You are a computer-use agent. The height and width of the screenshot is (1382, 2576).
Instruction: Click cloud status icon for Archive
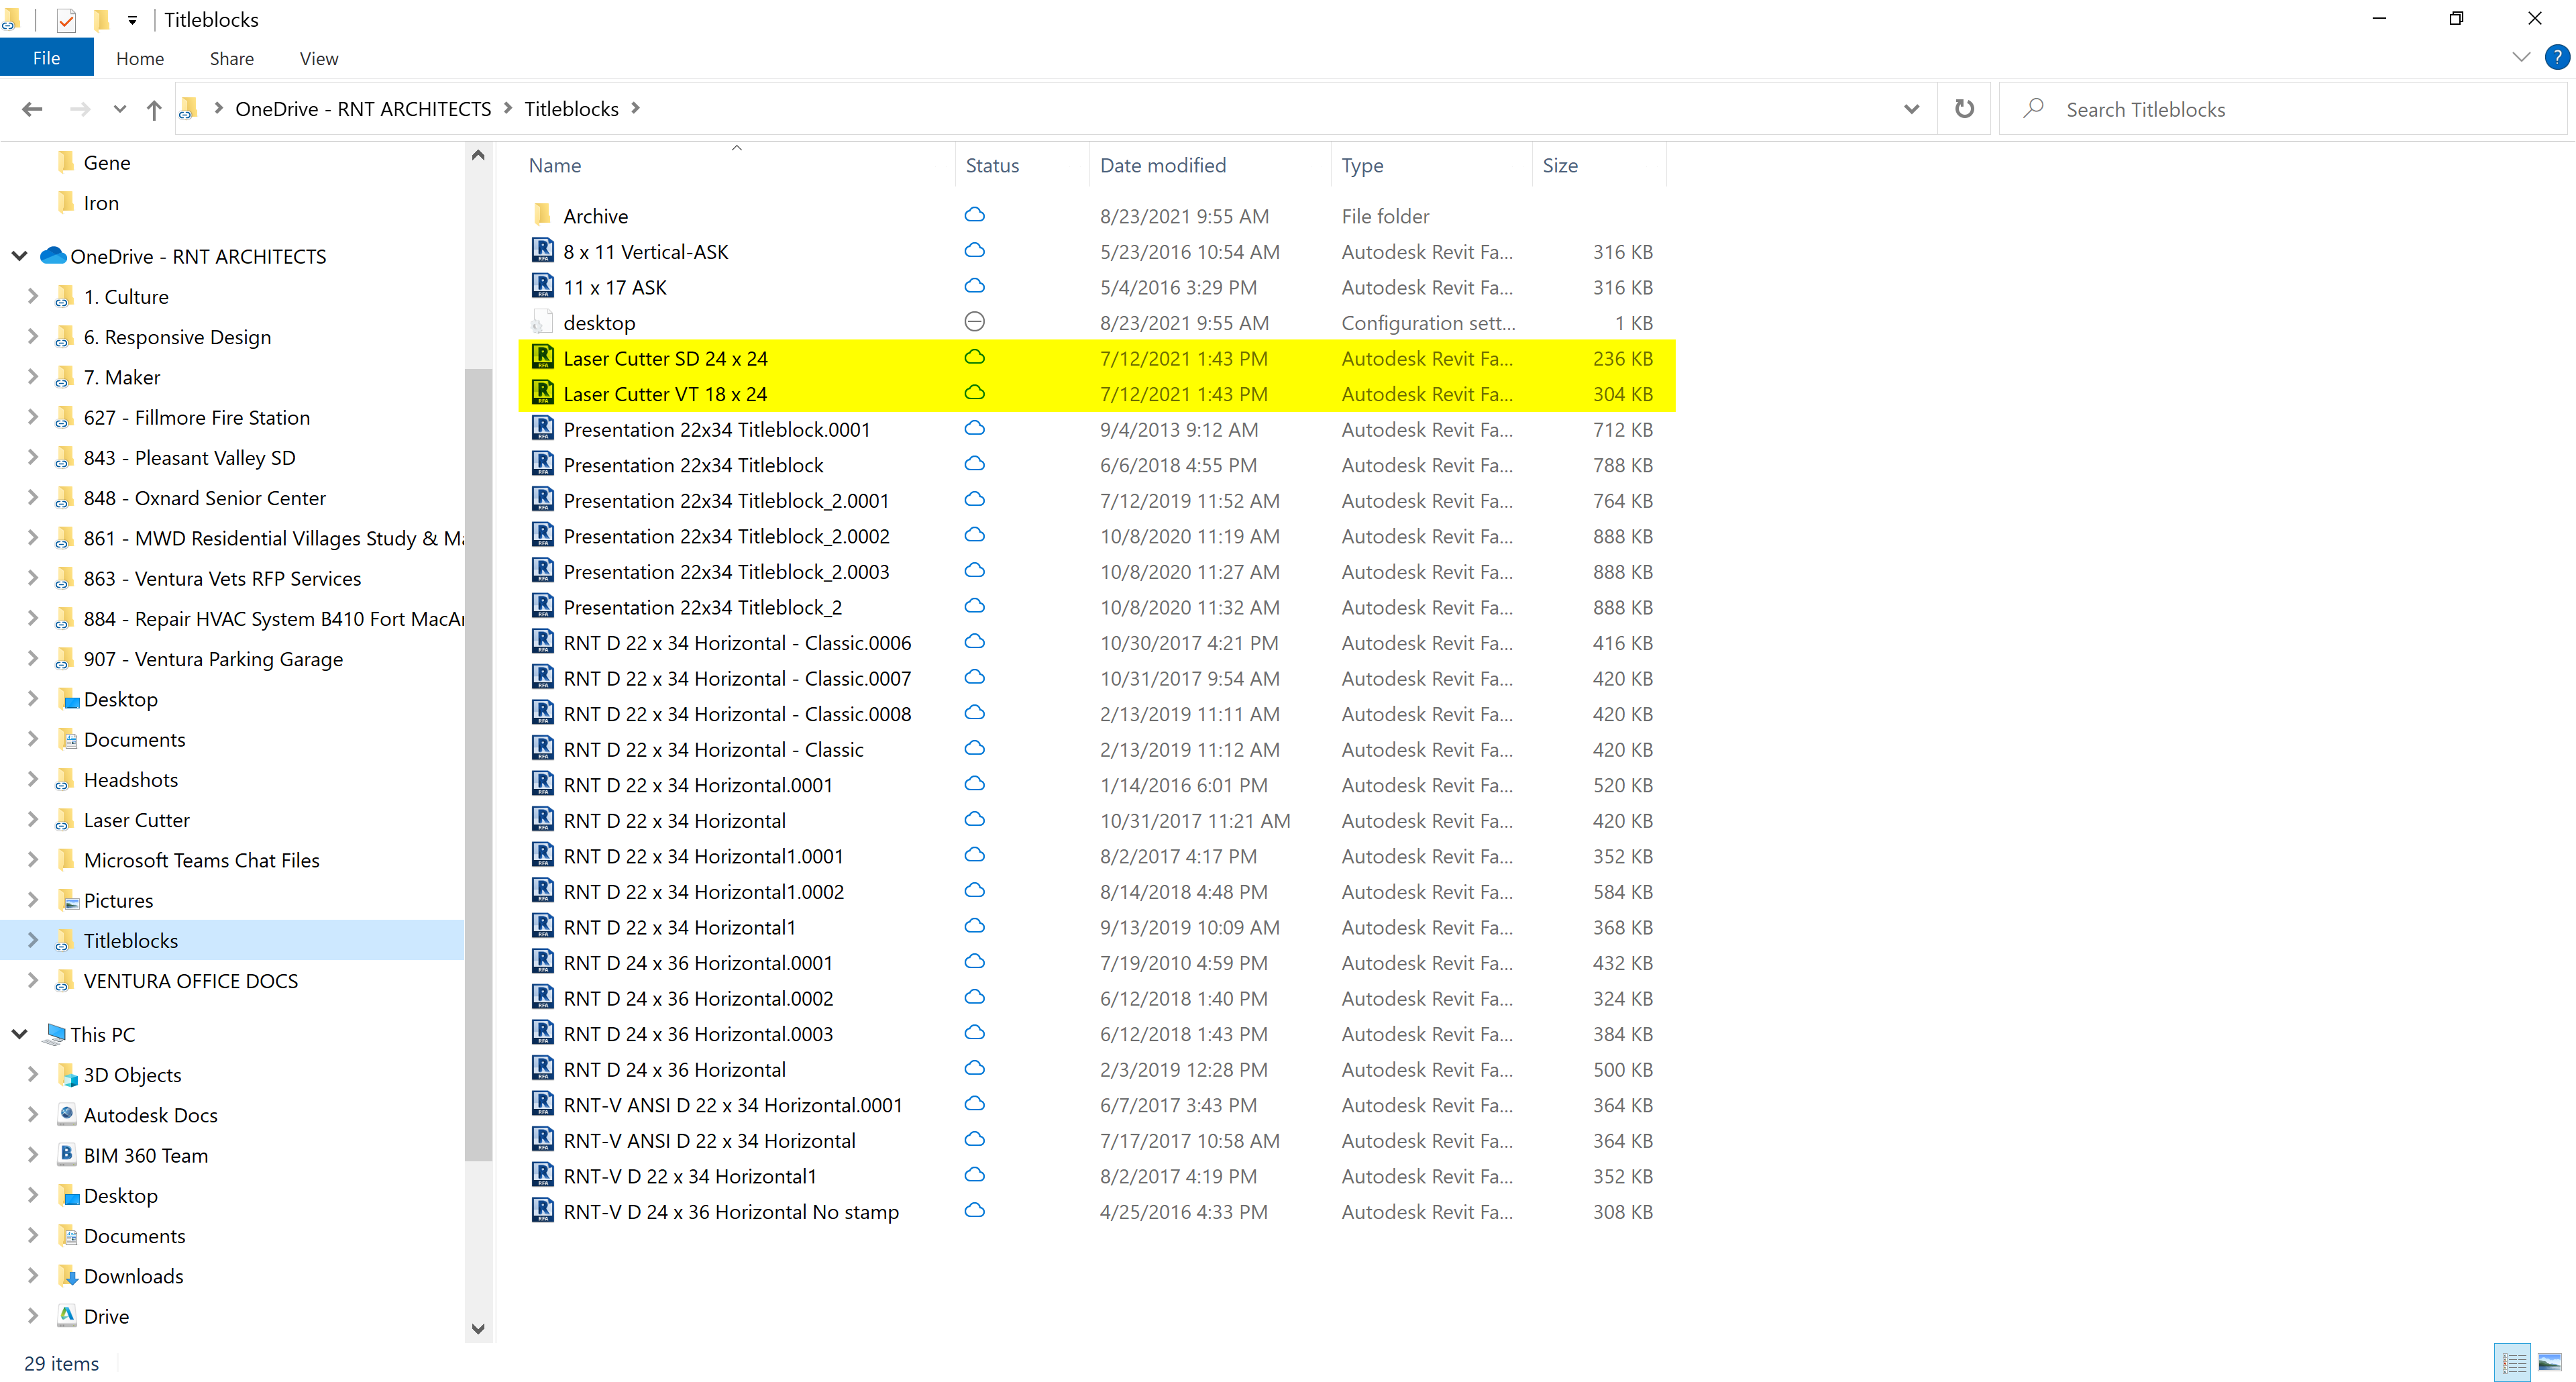[974, 215]
